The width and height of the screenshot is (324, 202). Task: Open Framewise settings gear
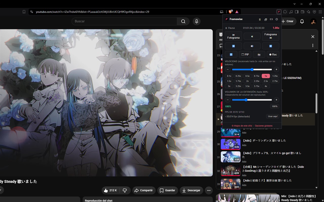tap(277, 19)
